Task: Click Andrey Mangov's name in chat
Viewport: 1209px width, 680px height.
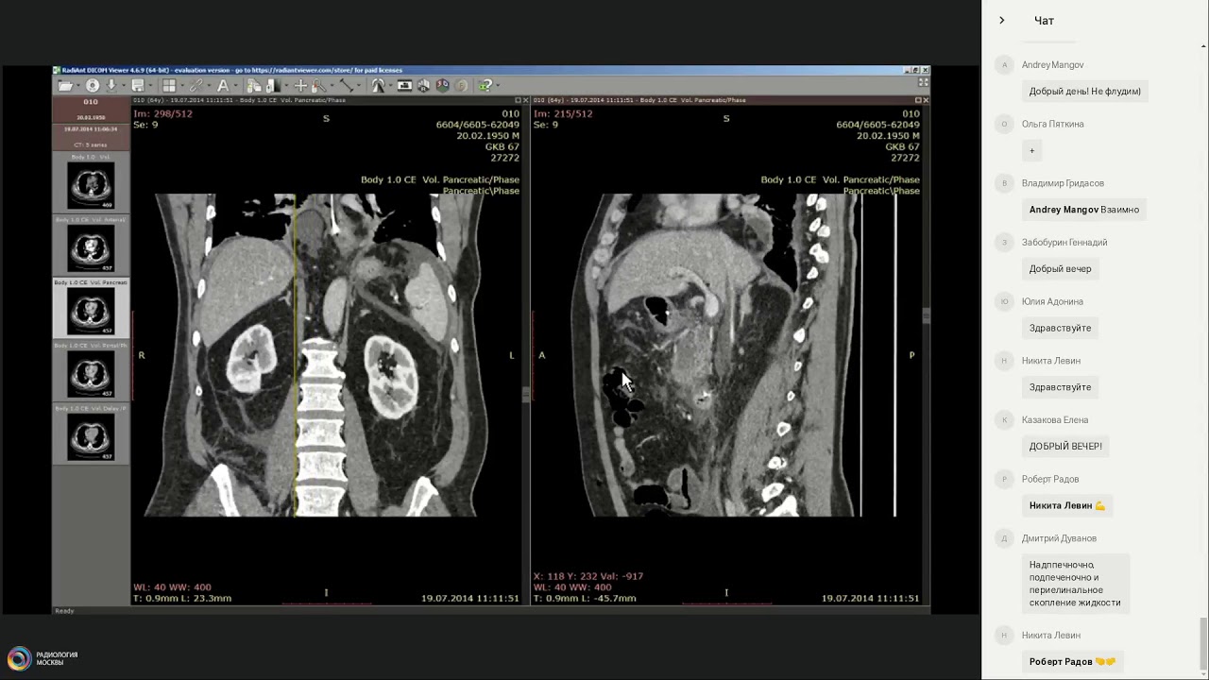Action: click(1052, 65)
